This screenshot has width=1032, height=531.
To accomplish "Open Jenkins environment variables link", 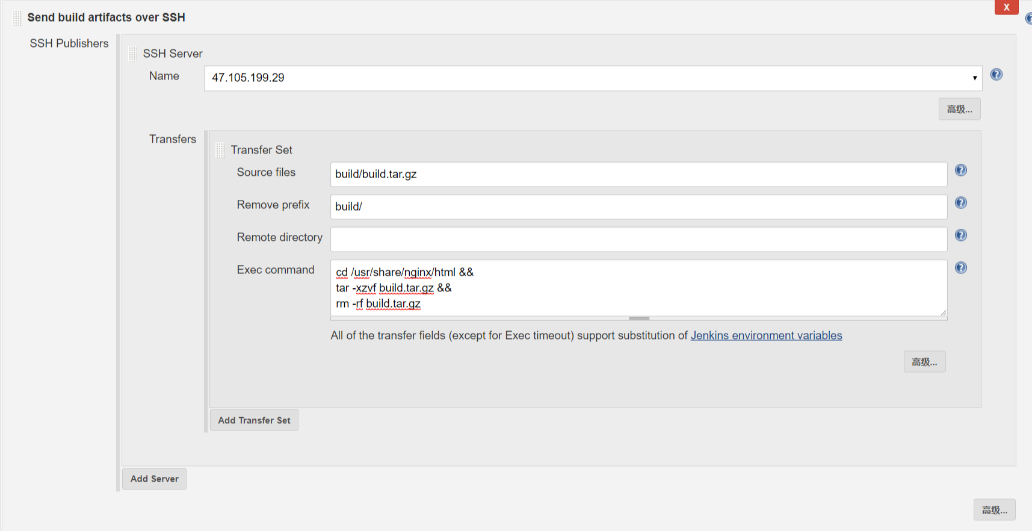I will (x=766, y=335).
